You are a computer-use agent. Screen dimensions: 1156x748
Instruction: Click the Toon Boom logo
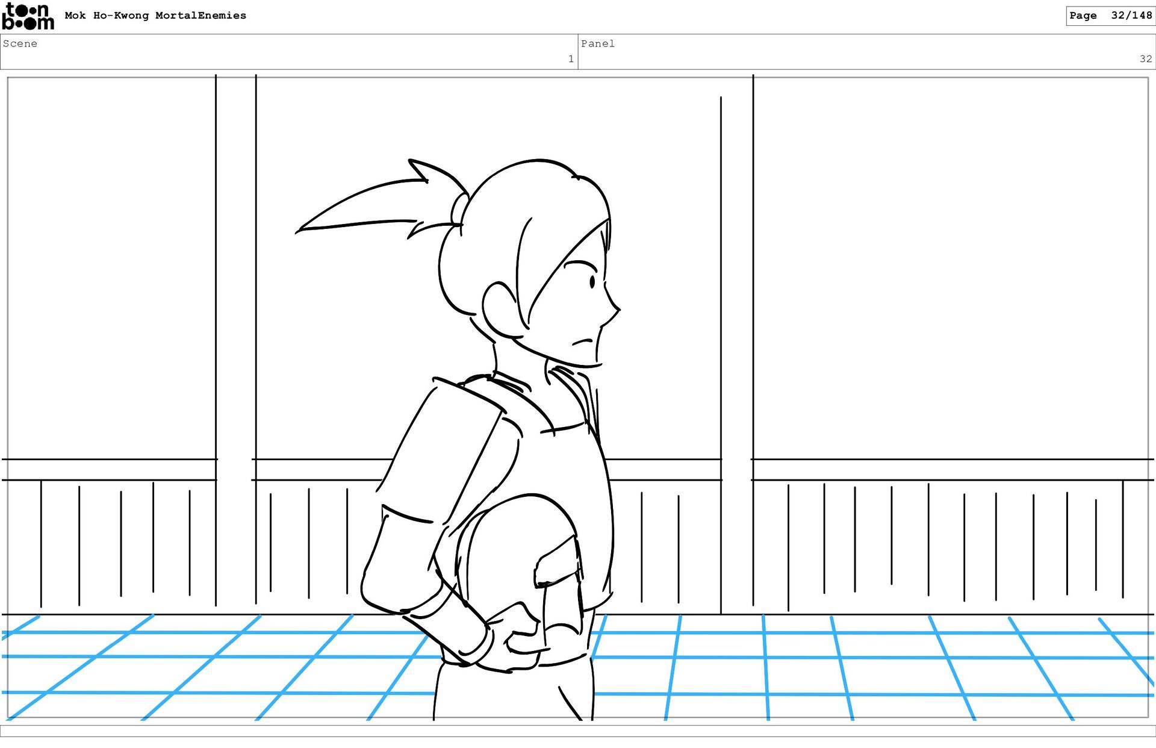pyautogui.click(x=28, y=16)
